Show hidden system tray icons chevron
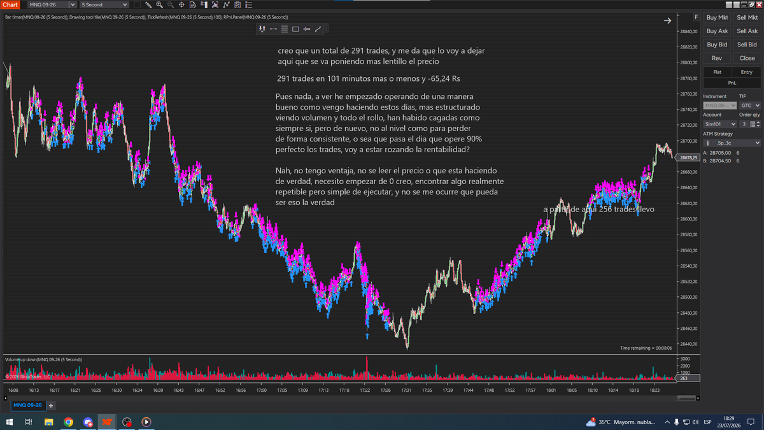 tap(667, 422)
